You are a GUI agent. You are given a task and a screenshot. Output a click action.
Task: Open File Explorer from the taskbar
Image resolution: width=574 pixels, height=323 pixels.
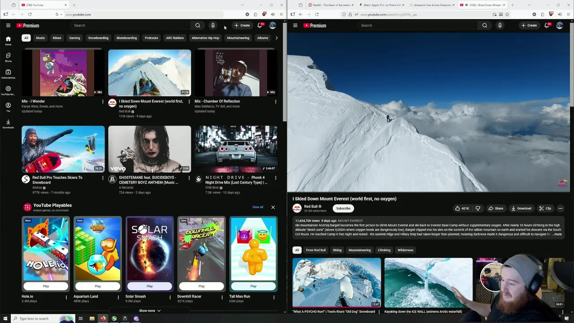coord(92,319)
